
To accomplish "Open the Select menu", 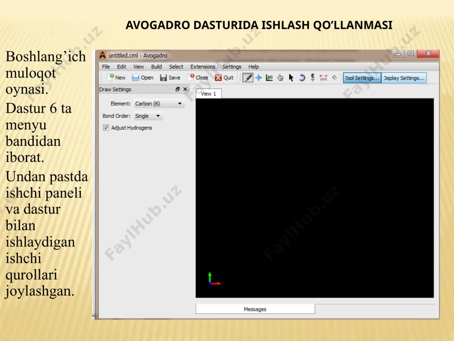I will point(176,67).
